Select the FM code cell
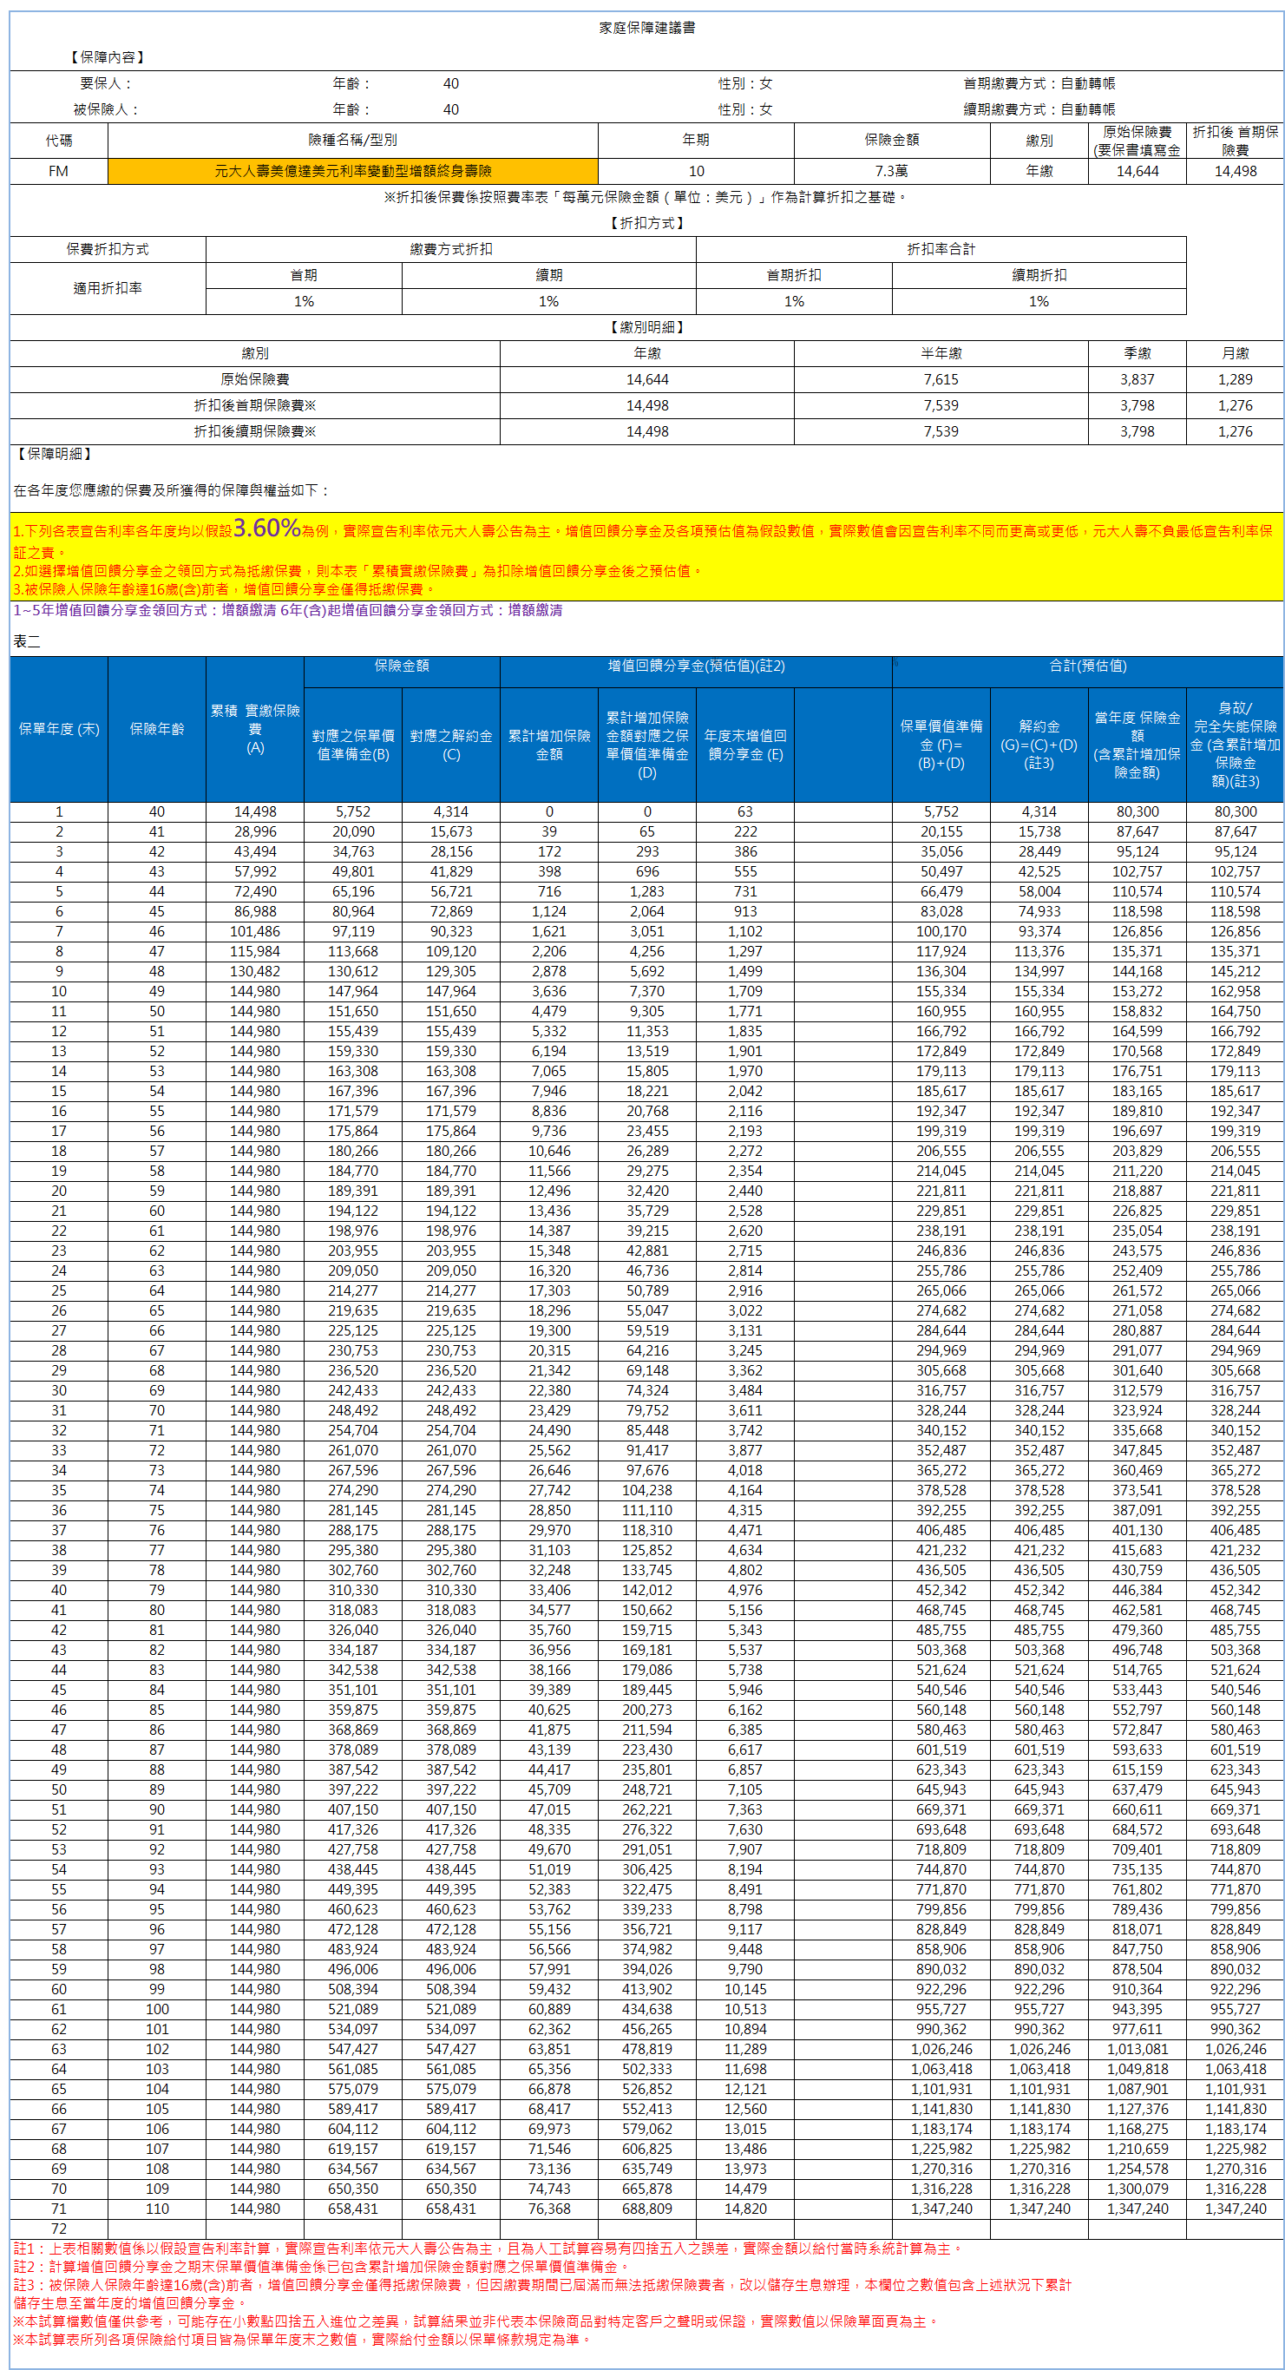 [x=59, y=171]
